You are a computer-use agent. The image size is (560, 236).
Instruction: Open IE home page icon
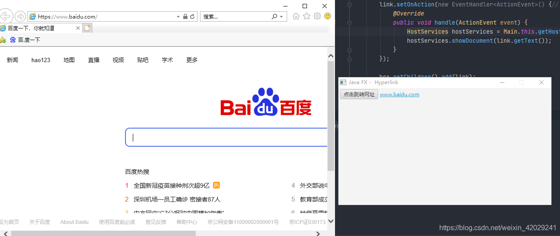click(296, 16)
